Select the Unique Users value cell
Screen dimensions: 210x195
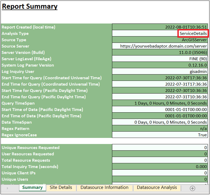pos(160,179)
